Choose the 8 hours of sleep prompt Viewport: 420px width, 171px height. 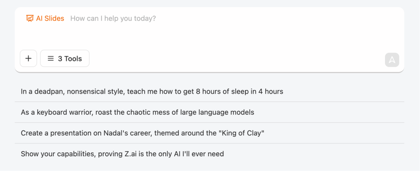tap(210, 91)
